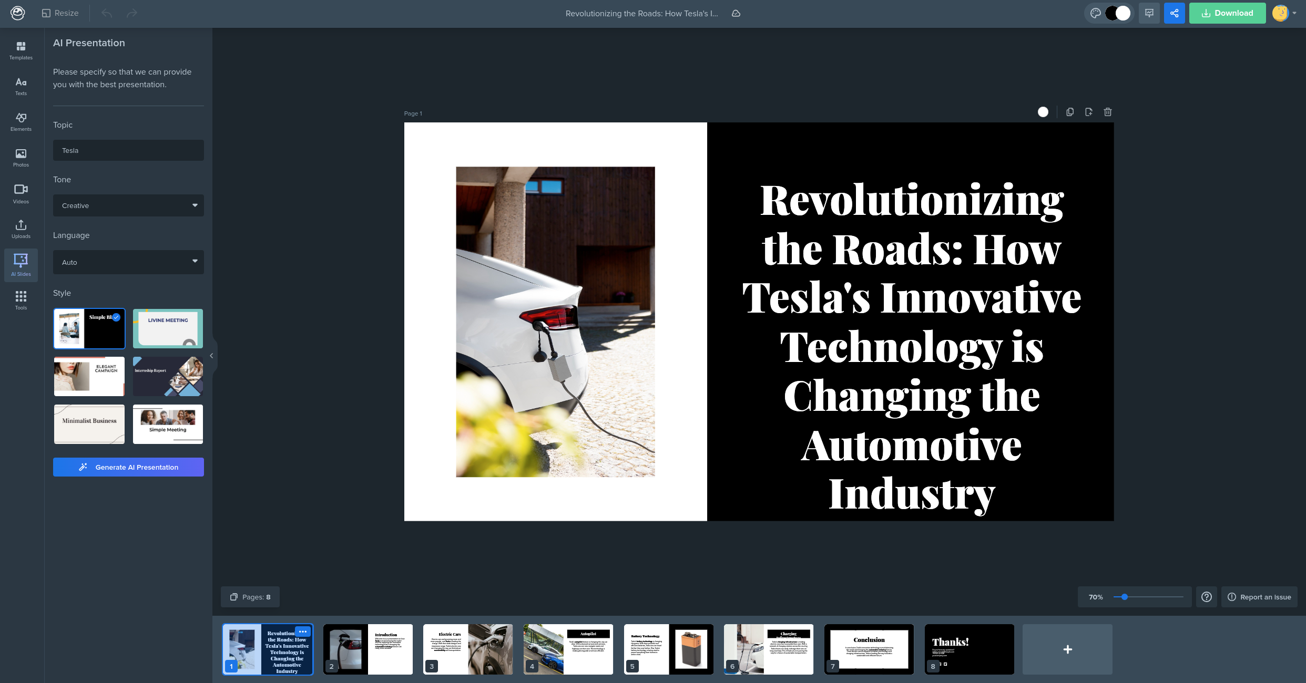The width and height of the screenshot is (1306, 683).
Task: Open the Elements sidebar panel
Action: pos(21,122)
